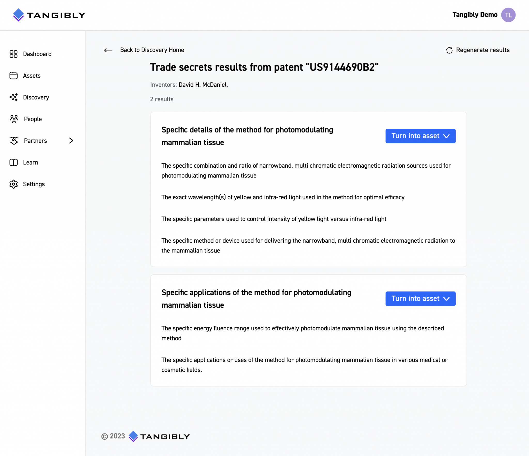The height and width of the screenshot is (456, 529).
Task: Click the Regenerate results button text
Action: point(483,50)
